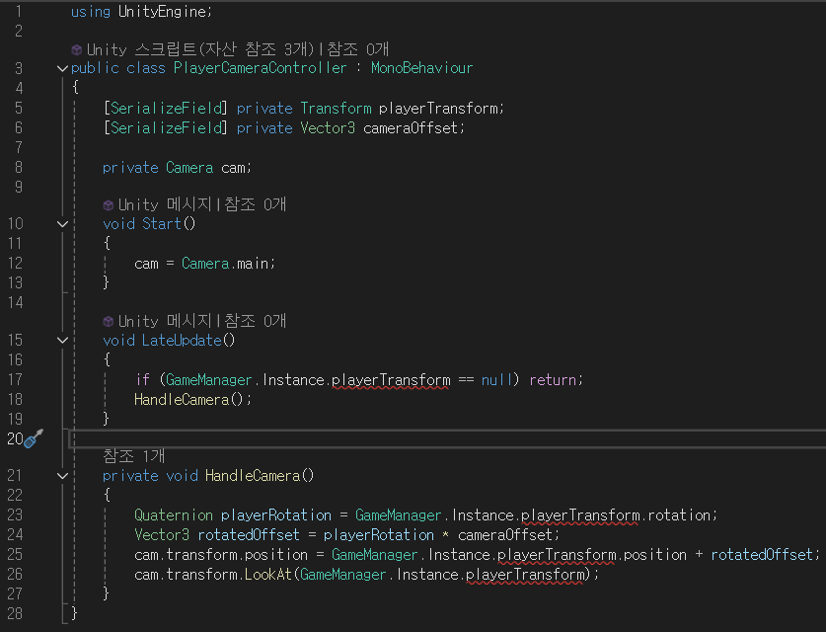Viewport: 826px width, 632px height.
Task: Click rotatedOffset at end of line 25
Action: tap(762, 554)
